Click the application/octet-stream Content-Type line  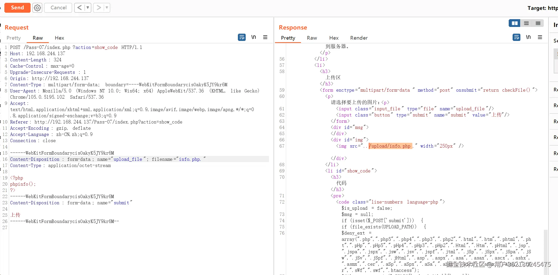pos(60,165)
